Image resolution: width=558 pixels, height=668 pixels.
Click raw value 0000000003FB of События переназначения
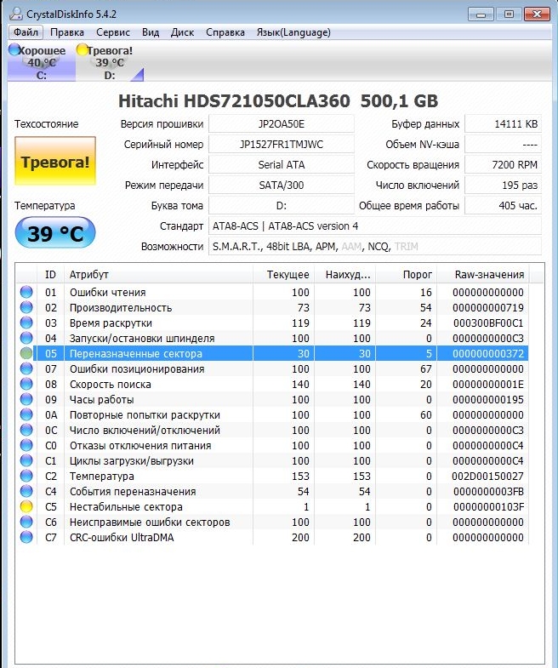488,492
